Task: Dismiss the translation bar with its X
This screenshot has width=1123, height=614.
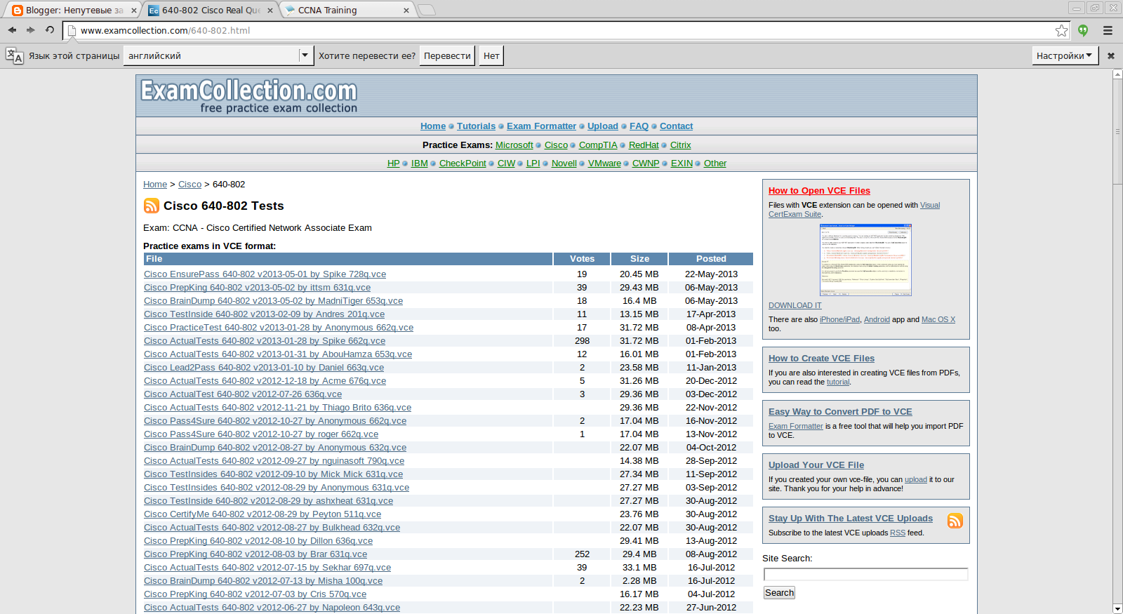Action: (1111, 55)
